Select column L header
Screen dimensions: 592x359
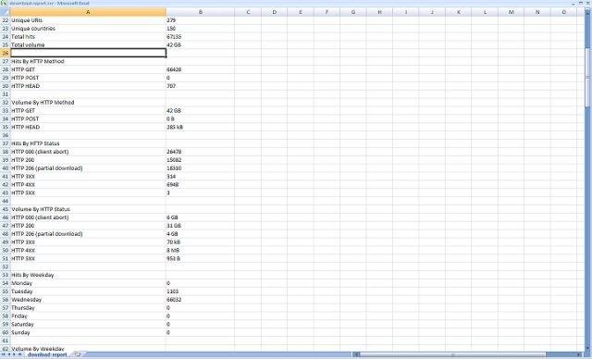pyautogui.click(x=485, y=12)
